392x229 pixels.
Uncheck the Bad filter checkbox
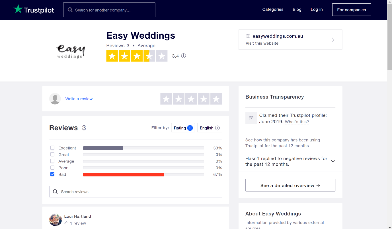(x=52, y=174)
